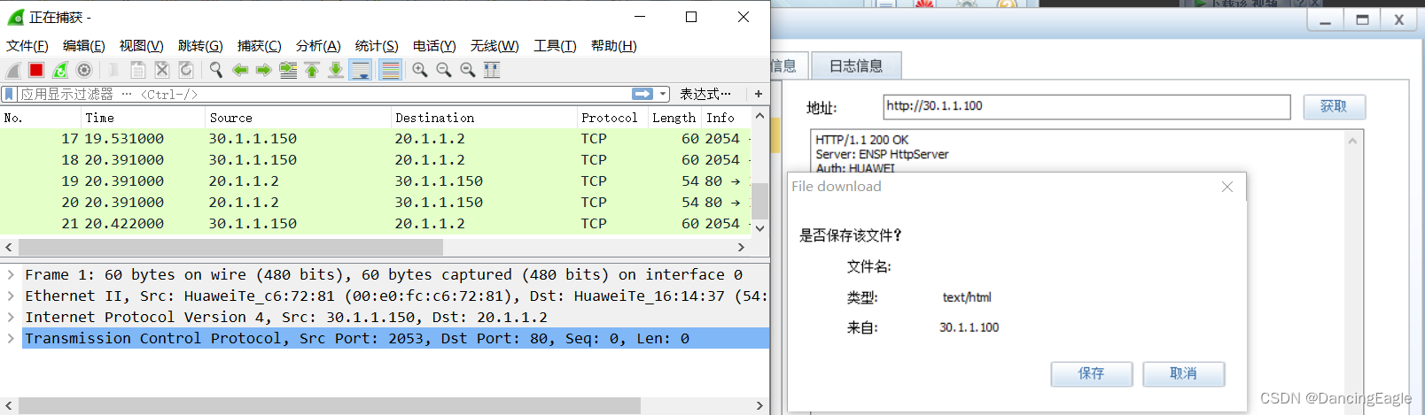Open the 无线(W) menu
This screenshot has width=1425, height=415.
point(494,46)
